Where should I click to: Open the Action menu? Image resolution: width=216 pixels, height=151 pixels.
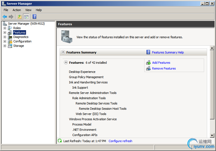point(17,10)
